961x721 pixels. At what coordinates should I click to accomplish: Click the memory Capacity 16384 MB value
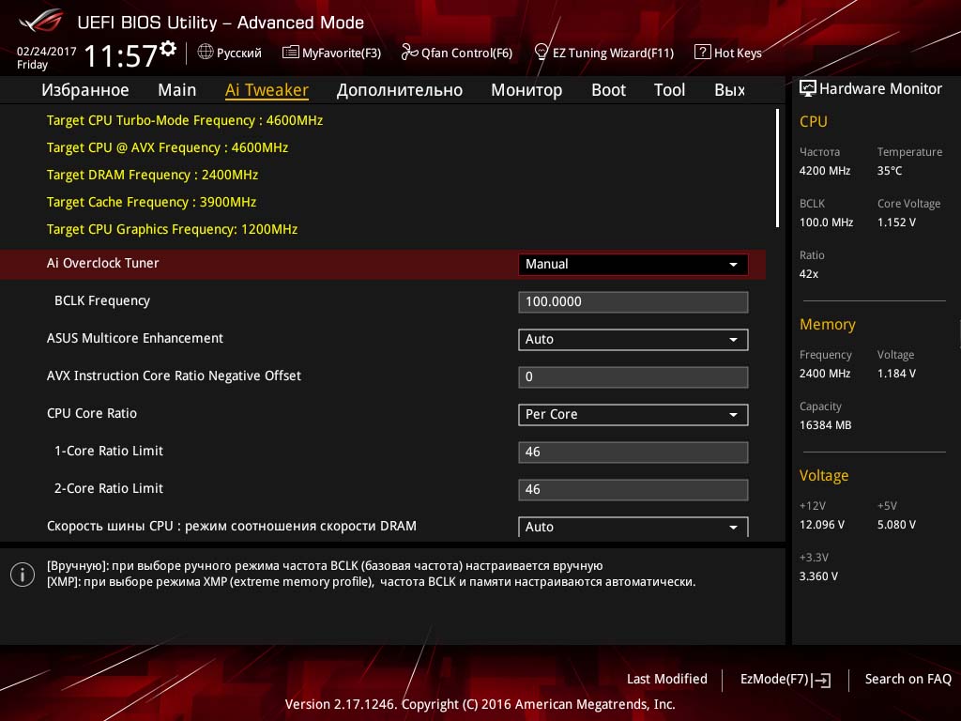click(x=825, y=425)
